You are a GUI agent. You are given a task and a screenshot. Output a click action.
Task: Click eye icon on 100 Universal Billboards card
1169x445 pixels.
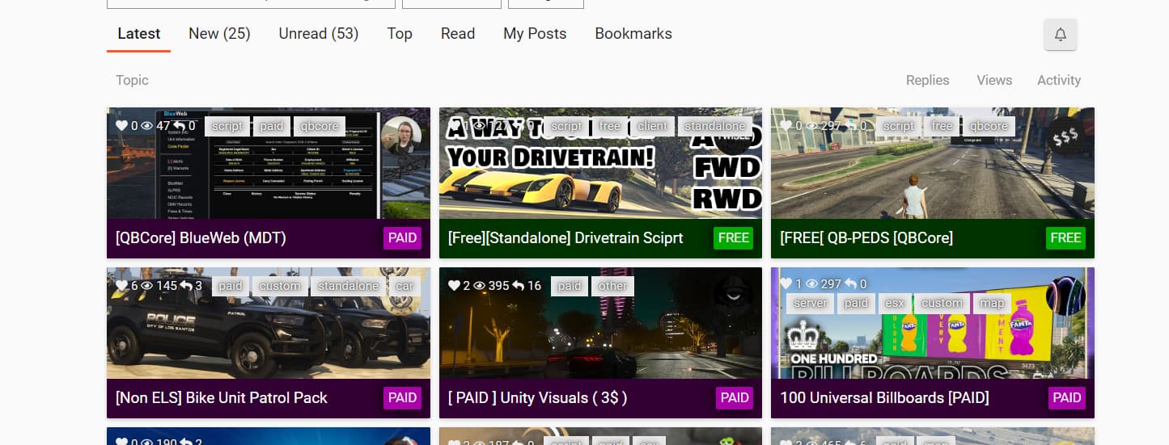(811, 284)
